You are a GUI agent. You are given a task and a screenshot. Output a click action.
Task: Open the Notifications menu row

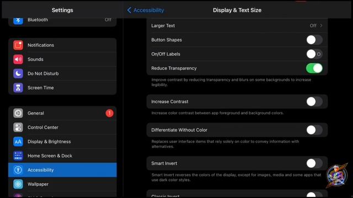point(62,45)
